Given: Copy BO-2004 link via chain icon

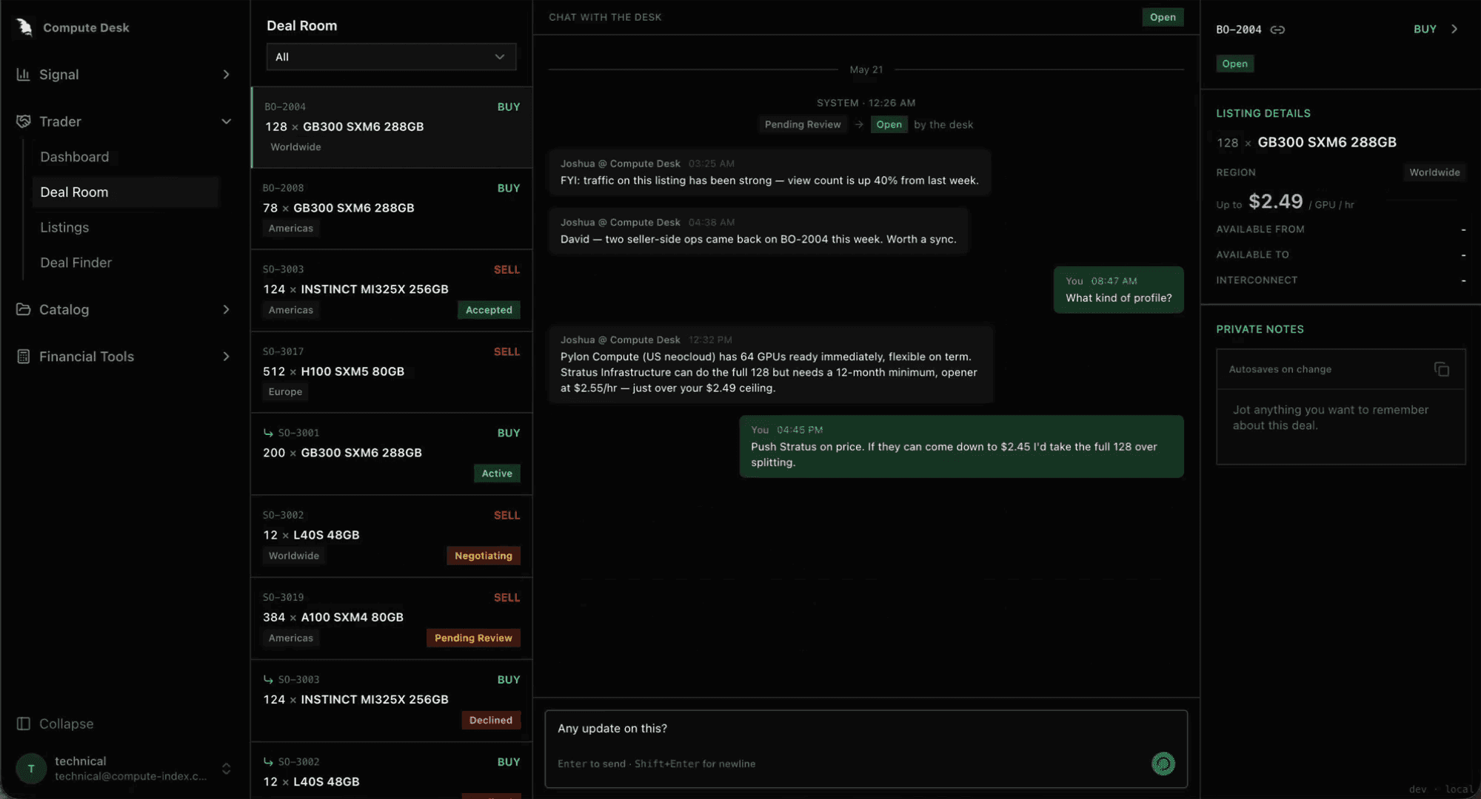Looking at the screenshot, I should click(x=1277, y=30).
